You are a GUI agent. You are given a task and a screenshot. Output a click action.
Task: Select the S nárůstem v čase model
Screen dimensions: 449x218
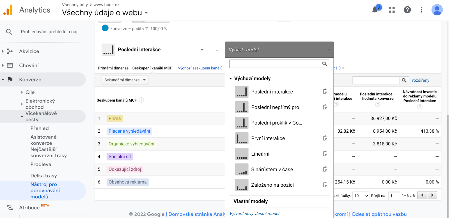point(272,169)
